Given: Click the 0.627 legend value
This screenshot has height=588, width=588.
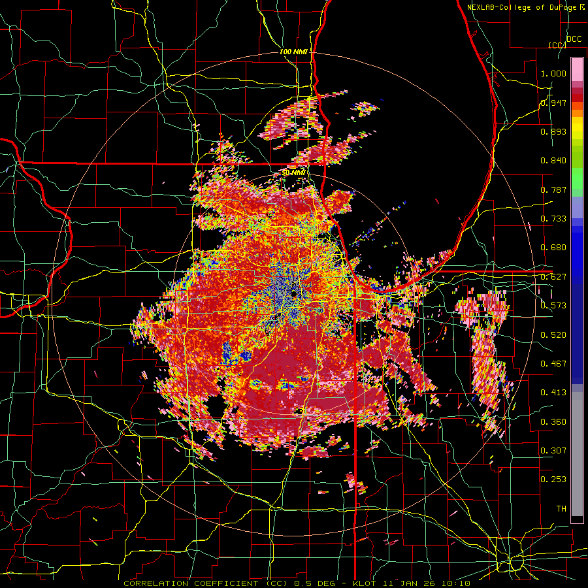Looking at the screenshot, I should point(553,277).
